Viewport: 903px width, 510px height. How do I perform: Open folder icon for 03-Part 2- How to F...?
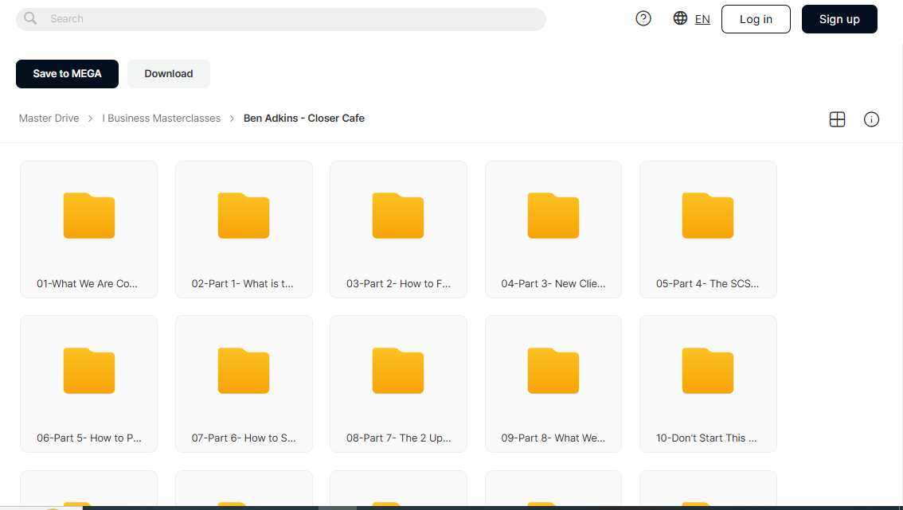click(398, 216)
